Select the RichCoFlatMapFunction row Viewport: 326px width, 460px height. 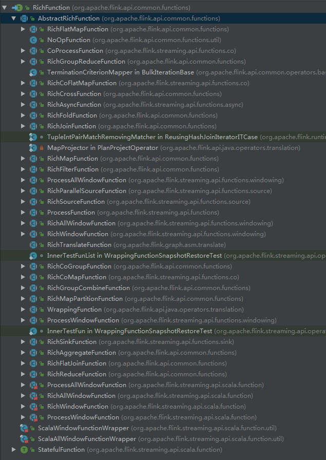click(163, 83)
